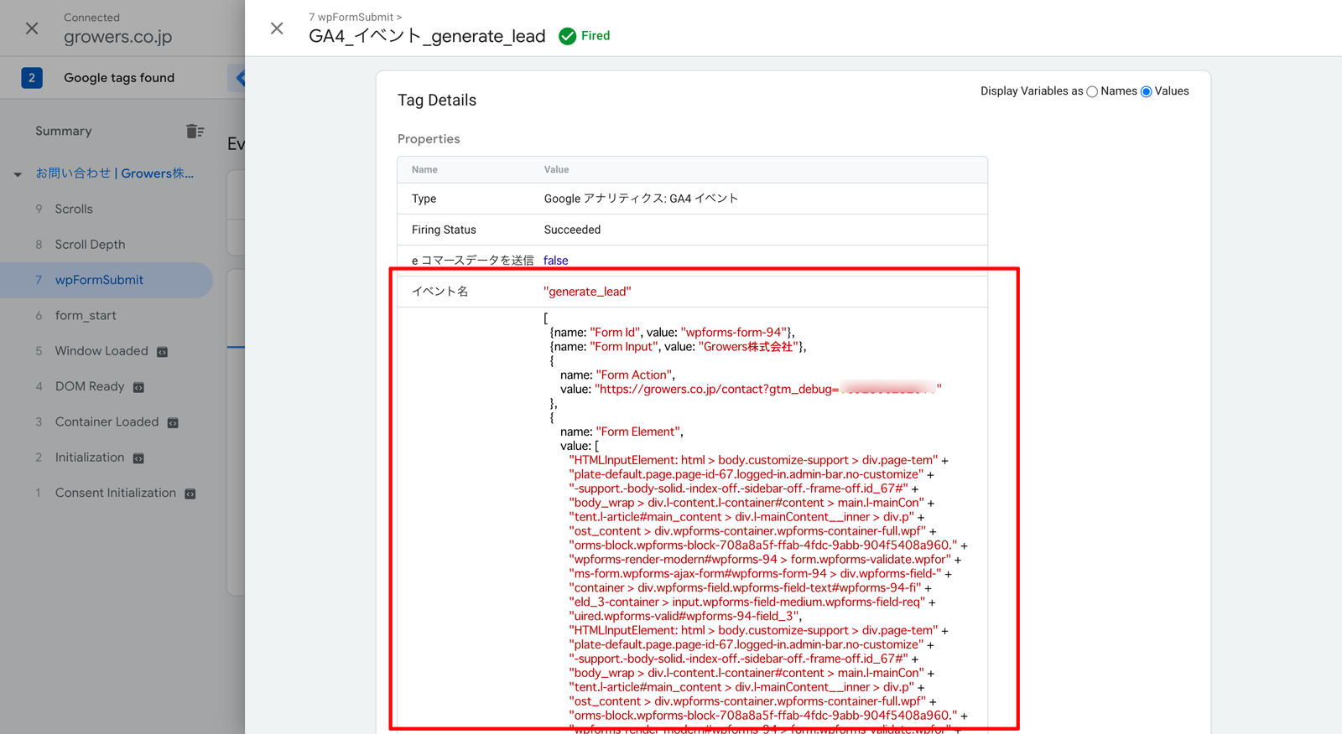Select event 1 Consent Initialization
The width and height of the screenshot is (1342, 734).
pyautogui.click(x=107, y=493)
